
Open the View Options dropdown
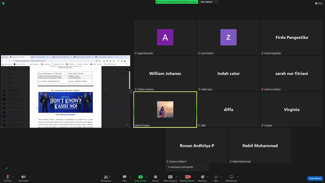coord(209,2)
